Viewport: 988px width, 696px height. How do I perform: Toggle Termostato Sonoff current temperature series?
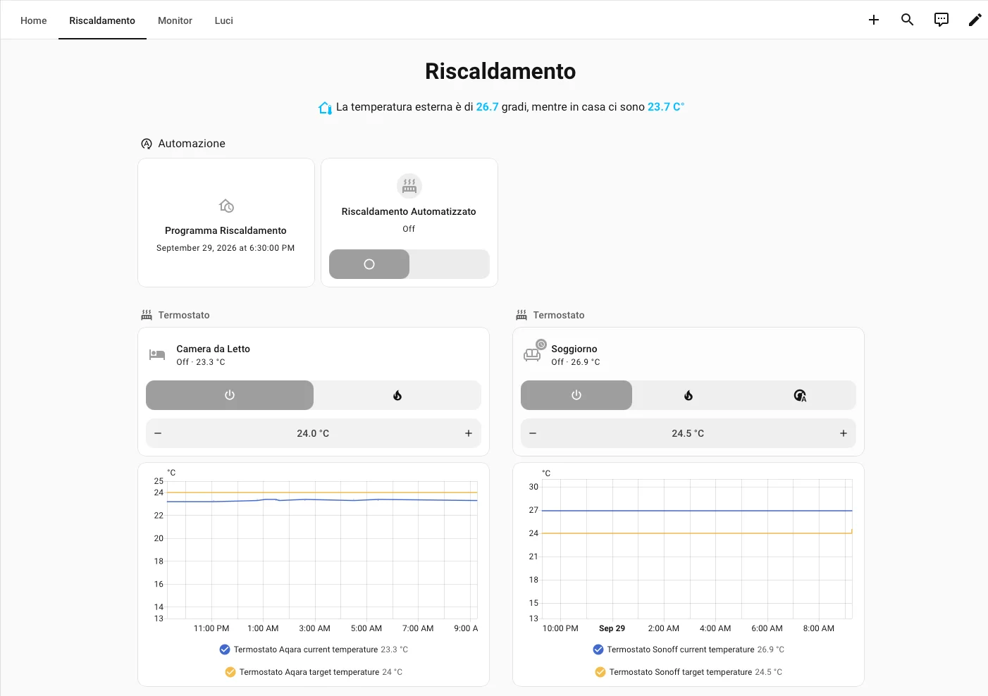coord(688,650)
